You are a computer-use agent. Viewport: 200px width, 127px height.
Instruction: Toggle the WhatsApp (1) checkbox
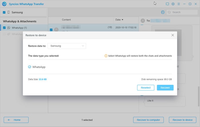coord(4,28)
